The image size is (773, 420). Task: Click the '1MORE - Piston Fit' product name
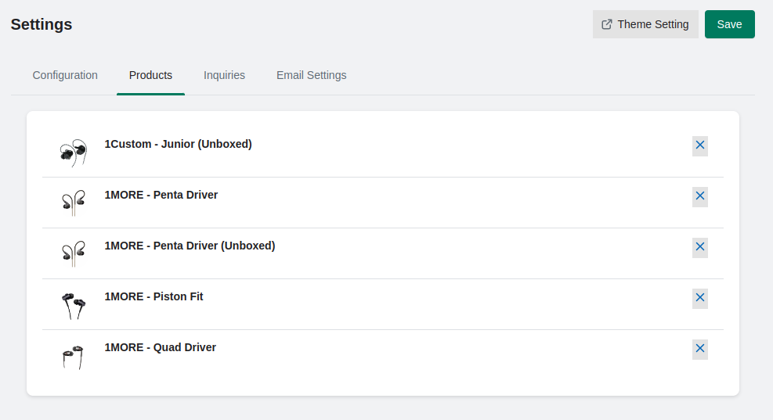click(154, 296)
